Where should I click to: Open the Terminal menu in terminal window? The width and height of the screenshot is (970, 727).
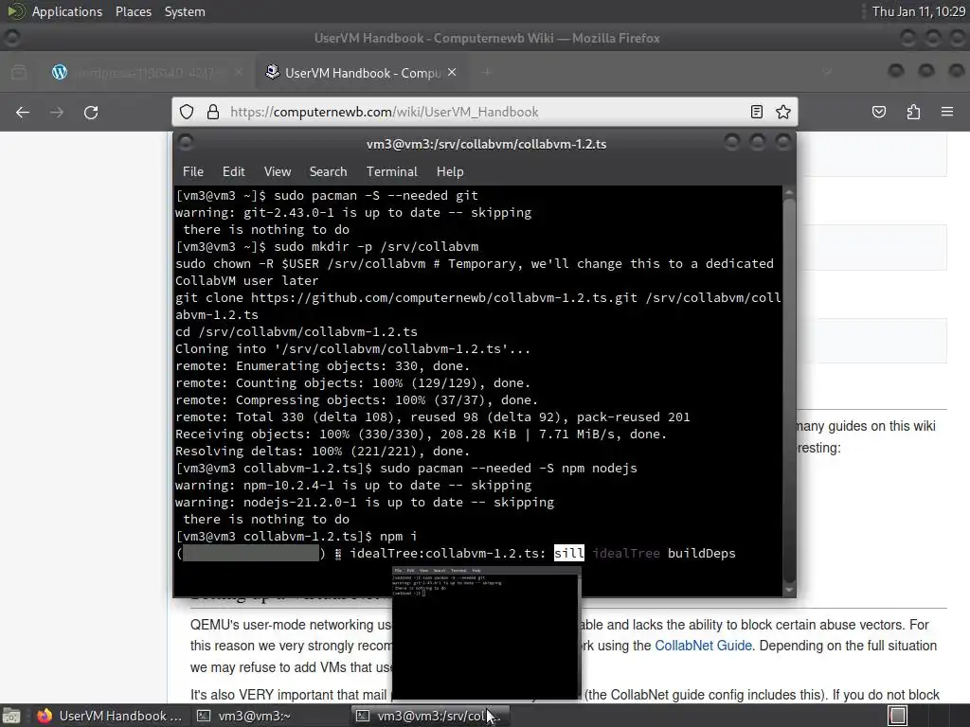point(391,171)
